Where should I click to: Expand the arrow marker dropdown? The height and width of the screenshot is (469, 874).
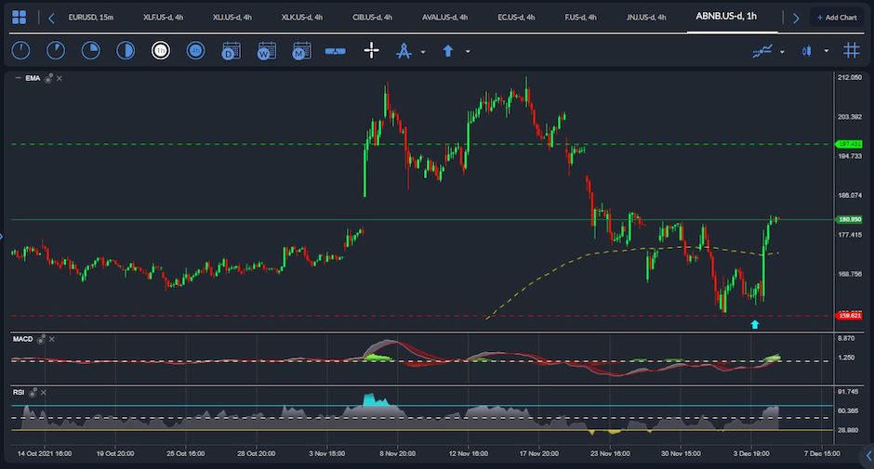pyautogui.click(x=468, y=52)
